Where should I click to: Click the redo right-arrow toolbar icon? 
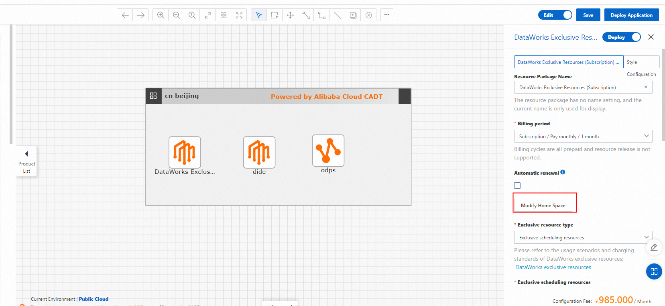pos(141,15)
